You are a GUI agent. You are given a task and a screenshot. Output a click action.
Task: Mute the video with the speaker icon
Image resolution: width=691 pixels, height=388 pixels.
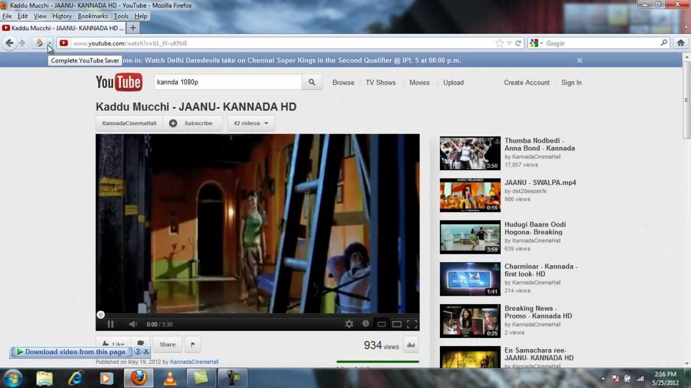coord(133,324)
